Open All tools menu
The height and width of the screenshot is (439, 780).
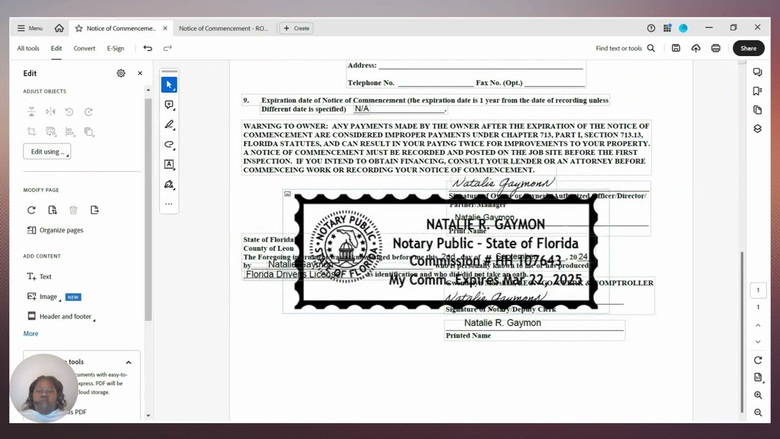click(x=28, y=48)
